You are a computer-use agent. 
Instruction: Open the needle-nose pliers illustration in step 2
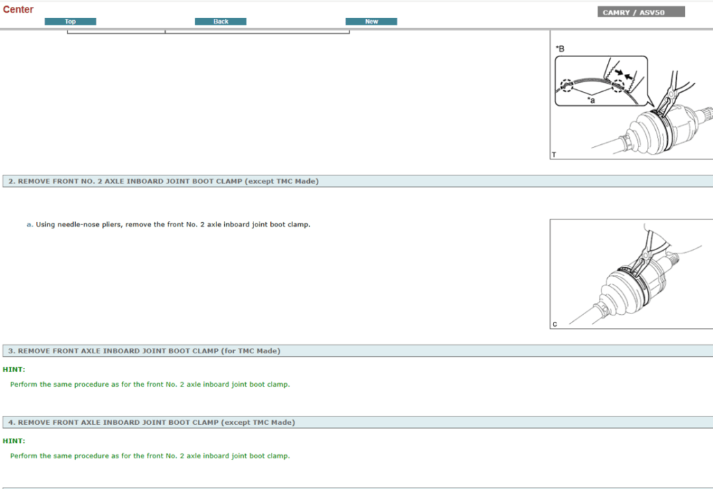(x=631, y=274)
